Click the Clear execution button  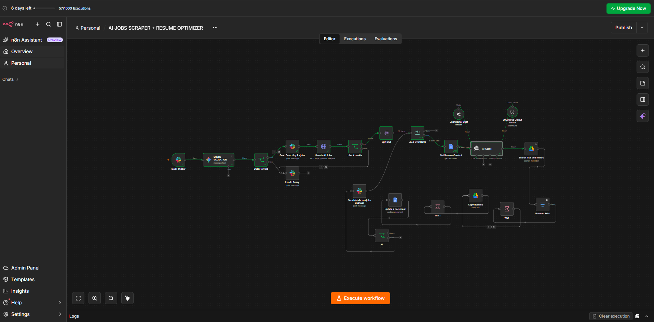611,316
